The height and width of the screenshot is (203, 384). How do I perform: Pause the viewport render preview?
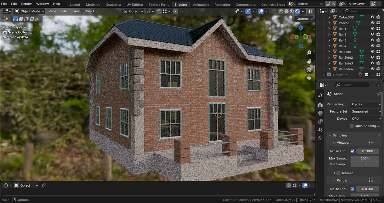(310, 11)
